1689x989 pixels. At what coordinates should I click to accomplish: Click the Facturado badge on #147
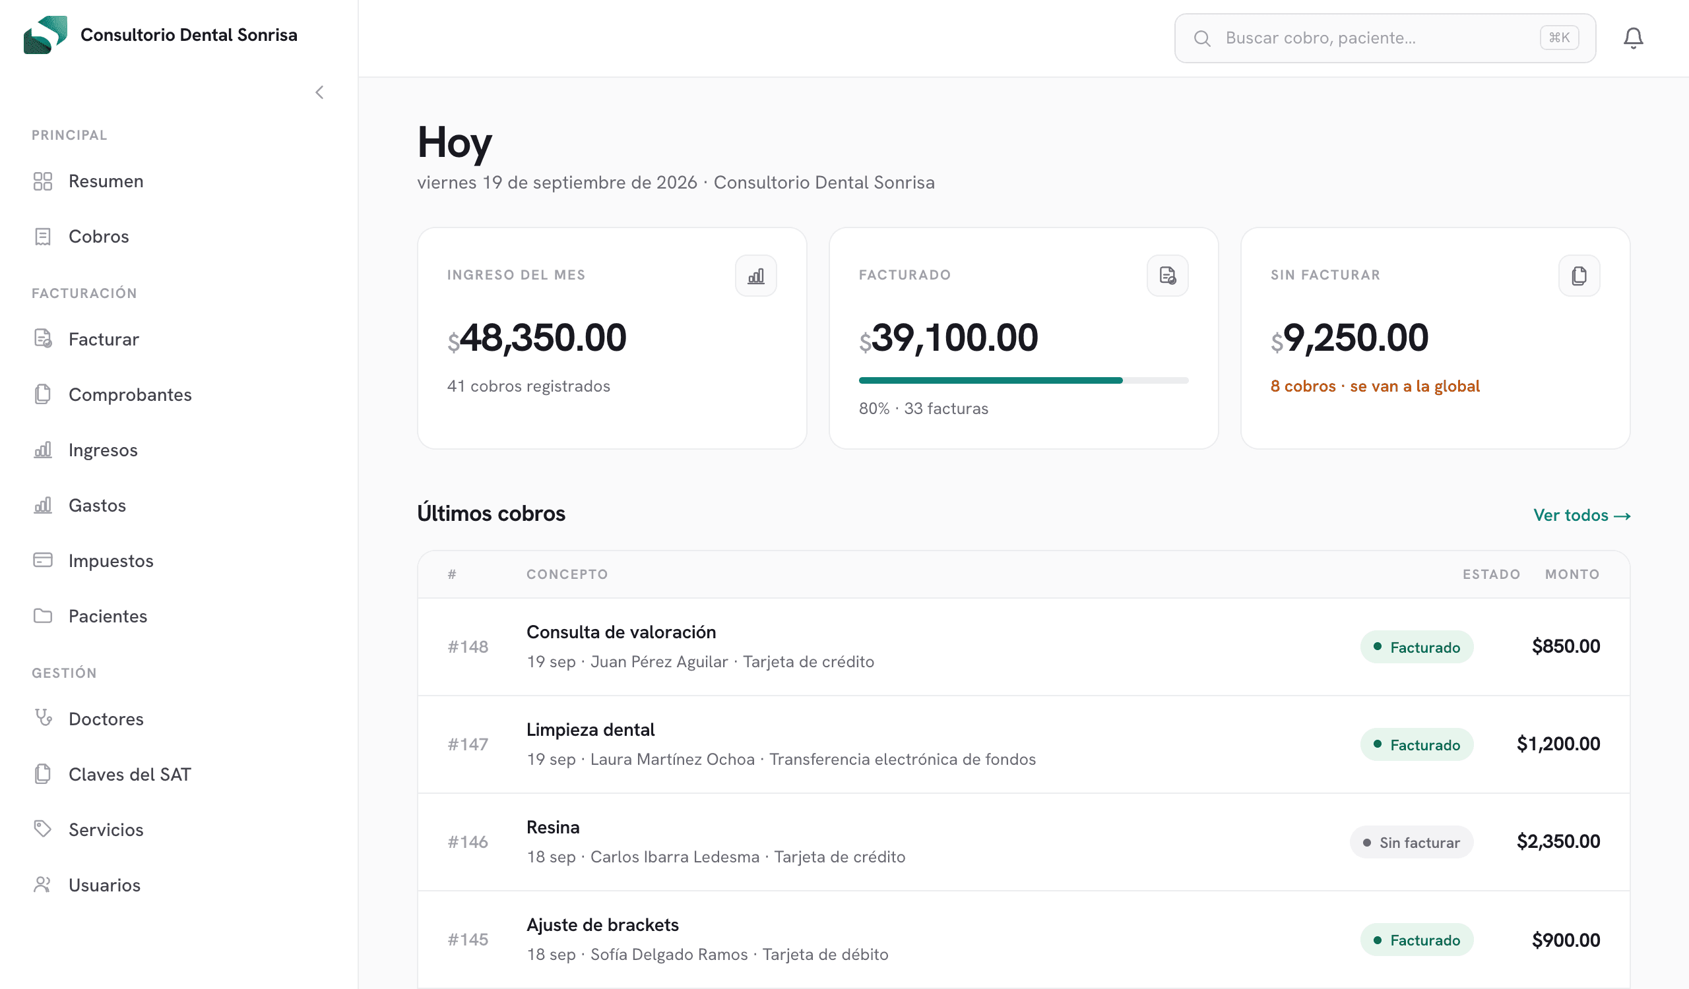(x=1417, y=744)
